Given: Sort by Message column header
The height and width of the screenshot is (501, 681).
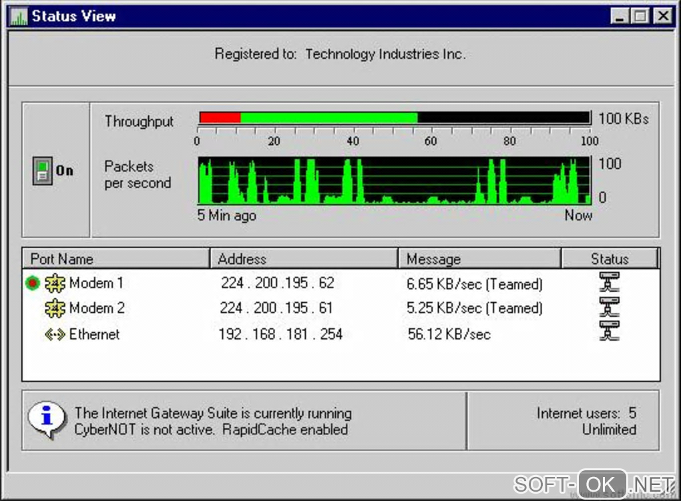Looking at the screenshot, I should 479,259.
